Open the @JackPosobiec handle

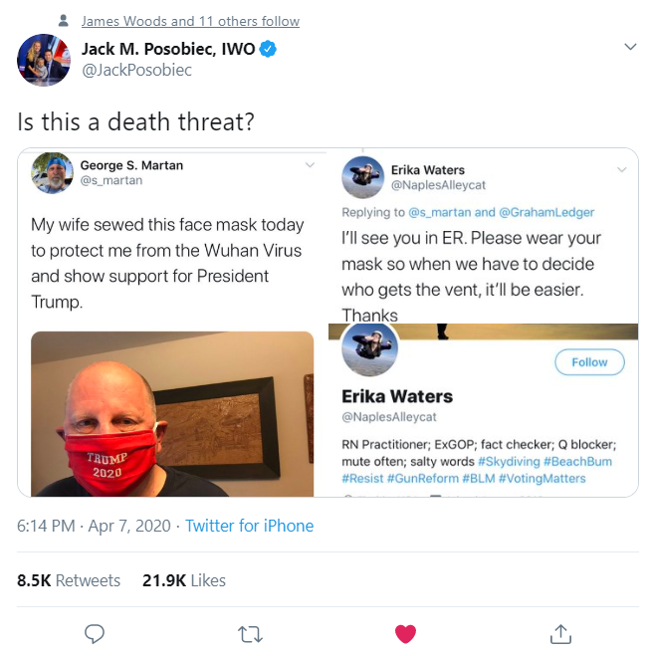(x=136, y=70)
